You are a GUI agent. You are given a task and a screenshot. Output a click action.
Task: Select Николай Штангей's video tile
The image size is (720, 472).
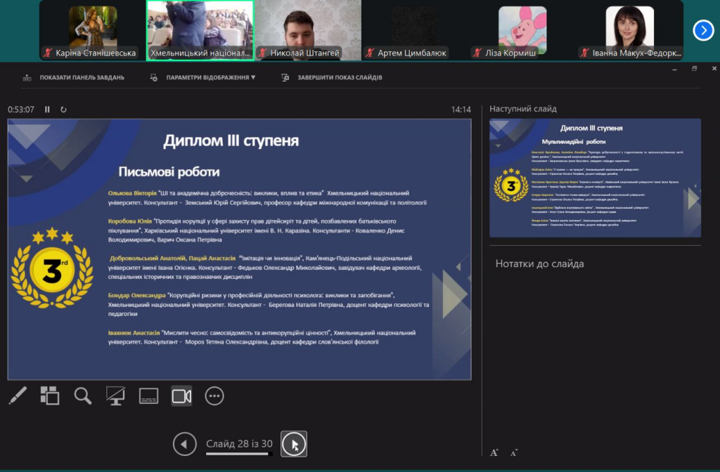click(307, 31)
